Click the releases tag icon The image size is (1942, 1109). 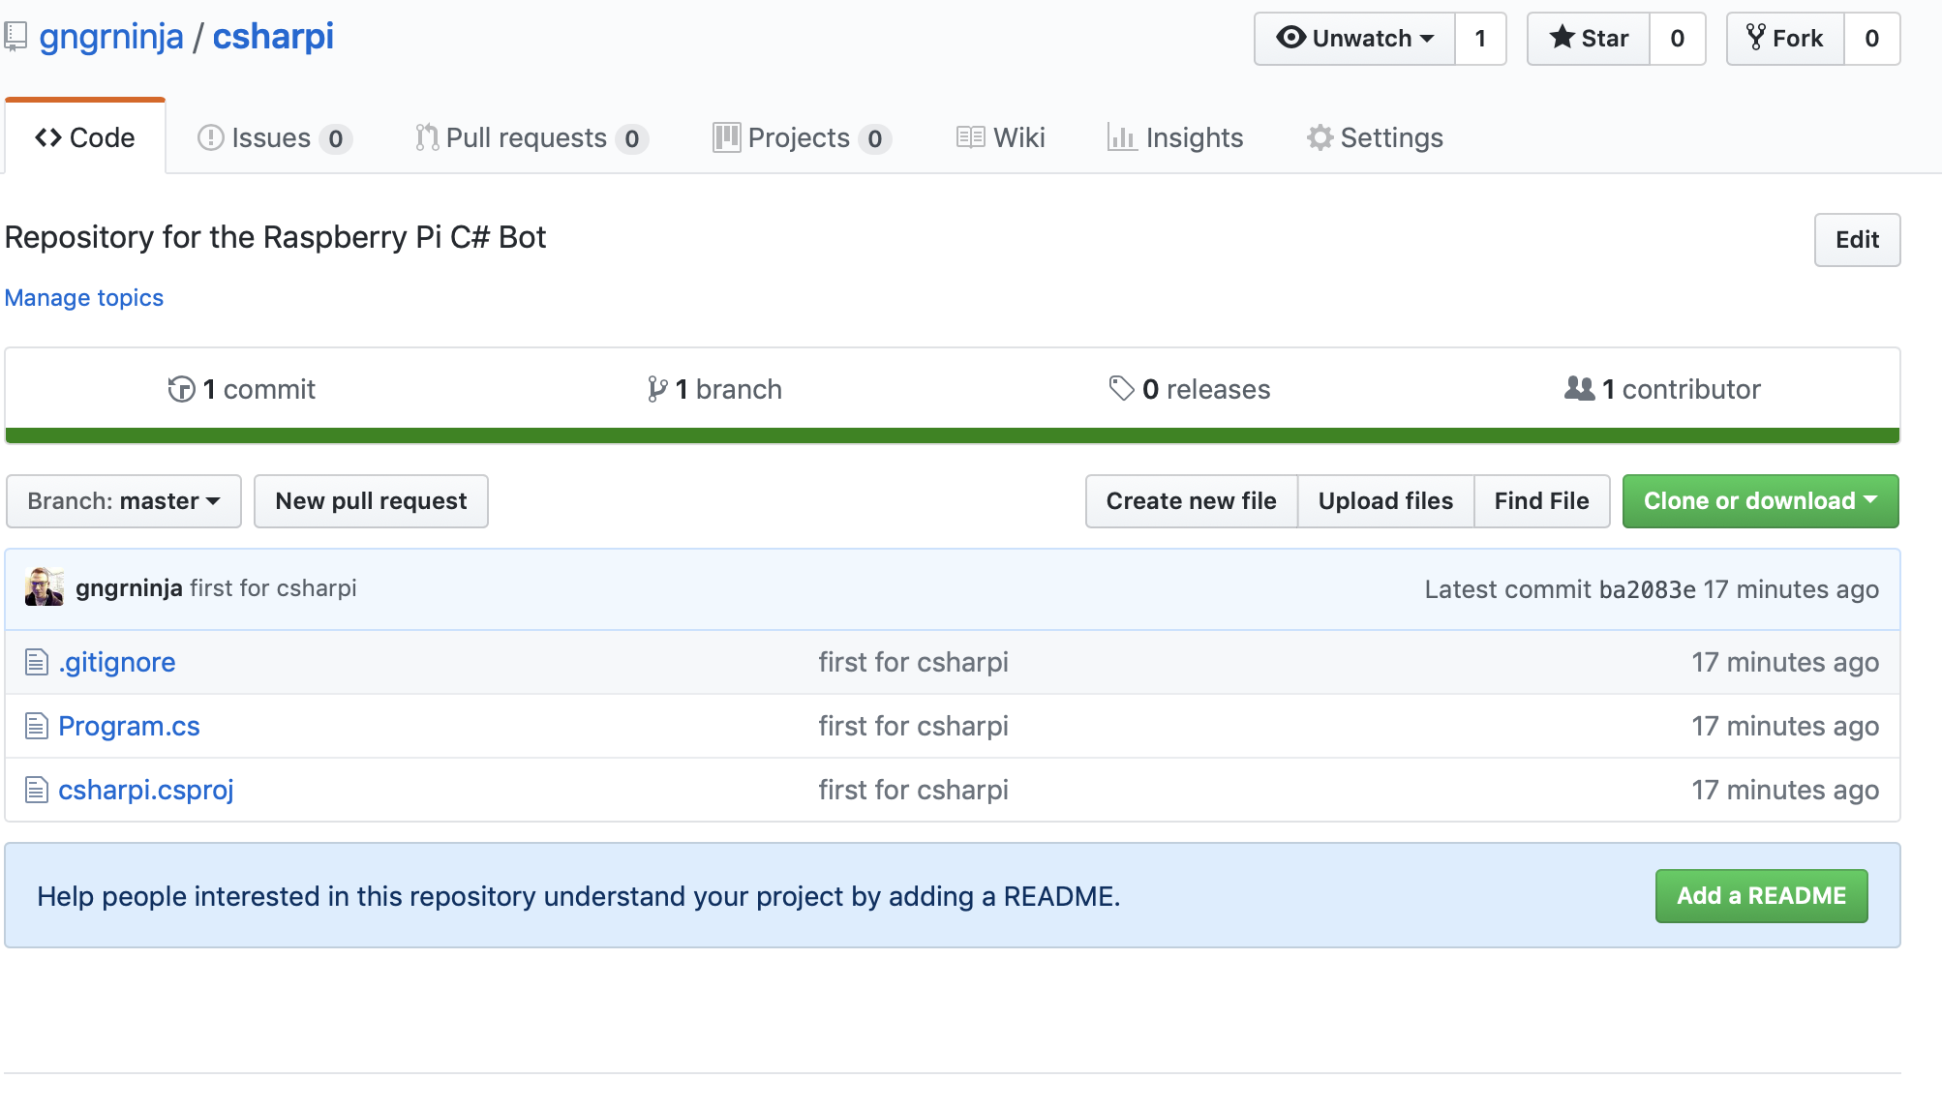tap(1121, 389)
